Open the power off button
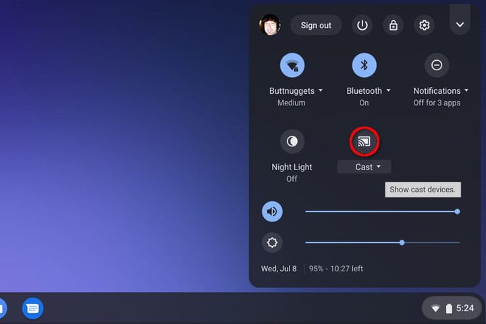 coord(362,25)
